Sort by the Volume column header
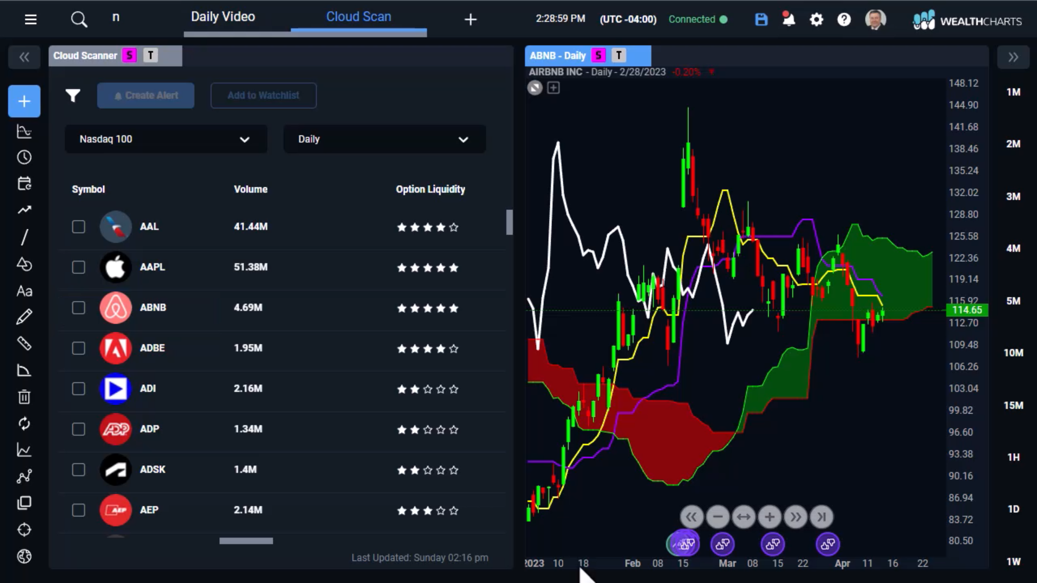The image size is (1037, 583). 251,189
